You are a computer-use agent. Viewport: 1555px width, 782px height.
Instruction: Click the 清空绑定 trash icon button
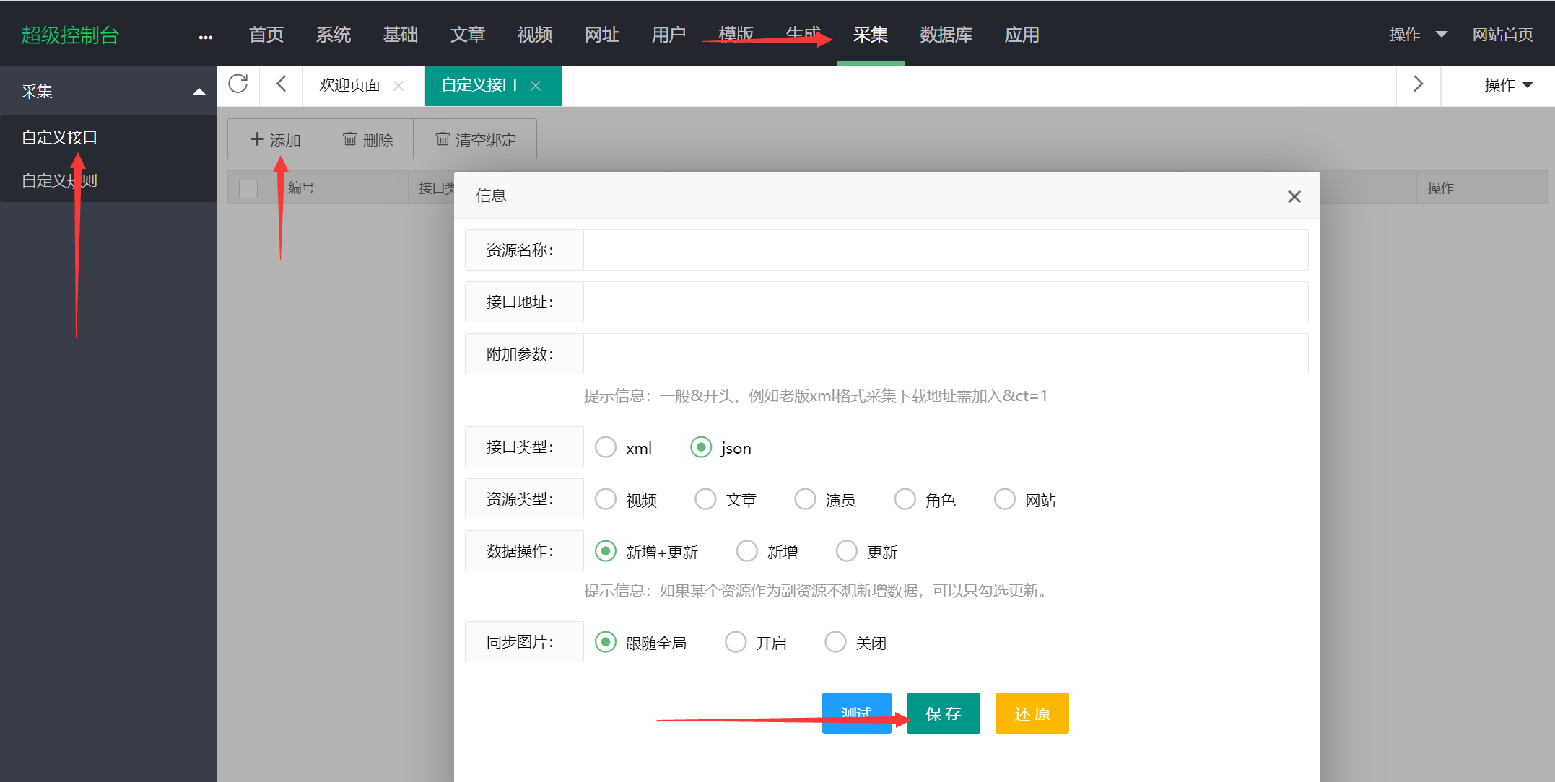click(475, 139)
